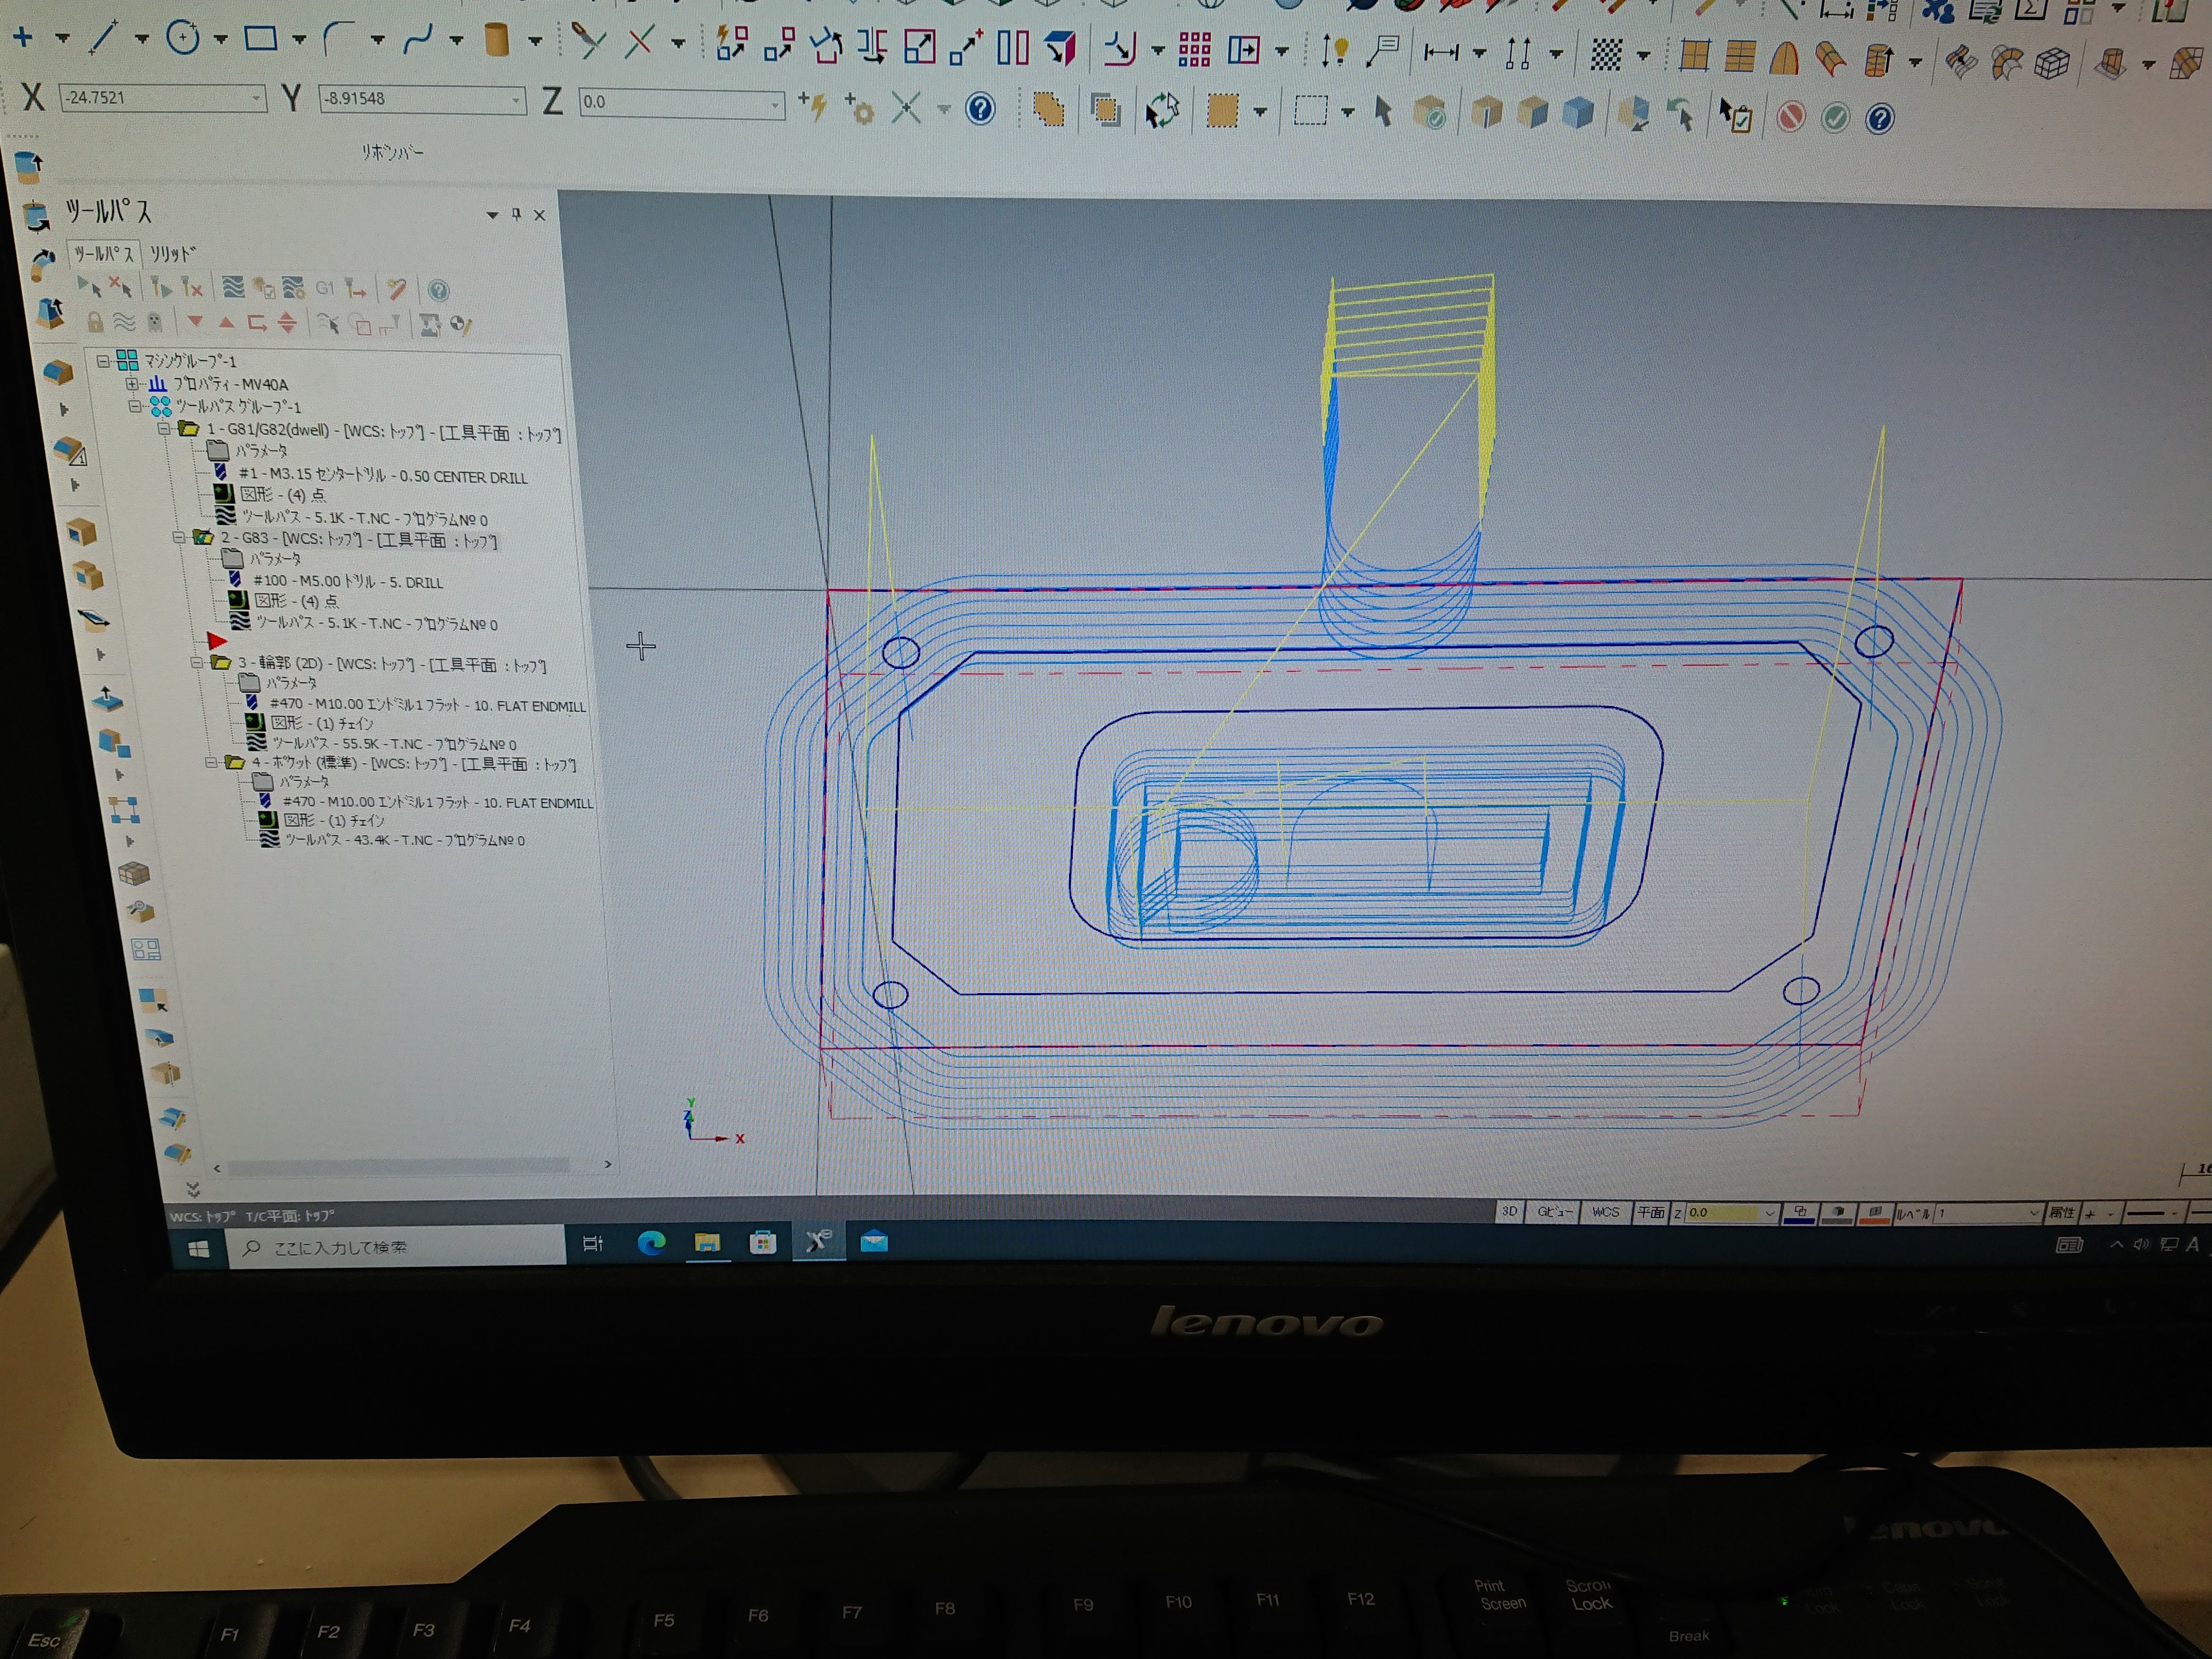The image size is (2212, 1659).
Task: Open the Y coordinate combo box dropdown
Action: pos(516,100)
